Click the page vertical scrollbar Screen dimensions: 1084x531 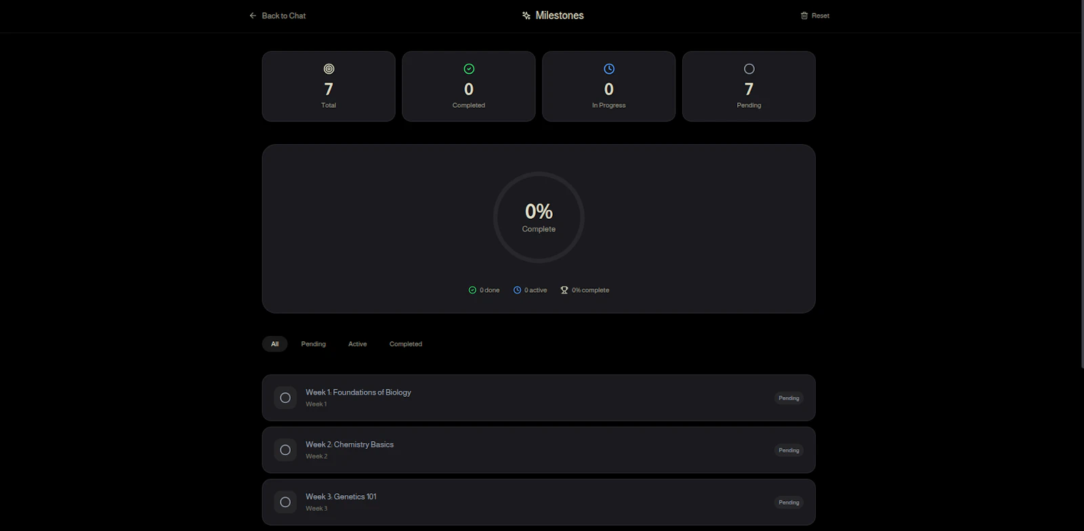[x=1081, y=184]
